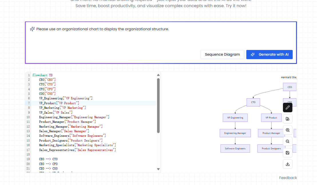Image resolution: width=317 pixels, height=185 pixels.
Task: Click the scrollbar down arrow in the code editor
Action: click(158, 169)
